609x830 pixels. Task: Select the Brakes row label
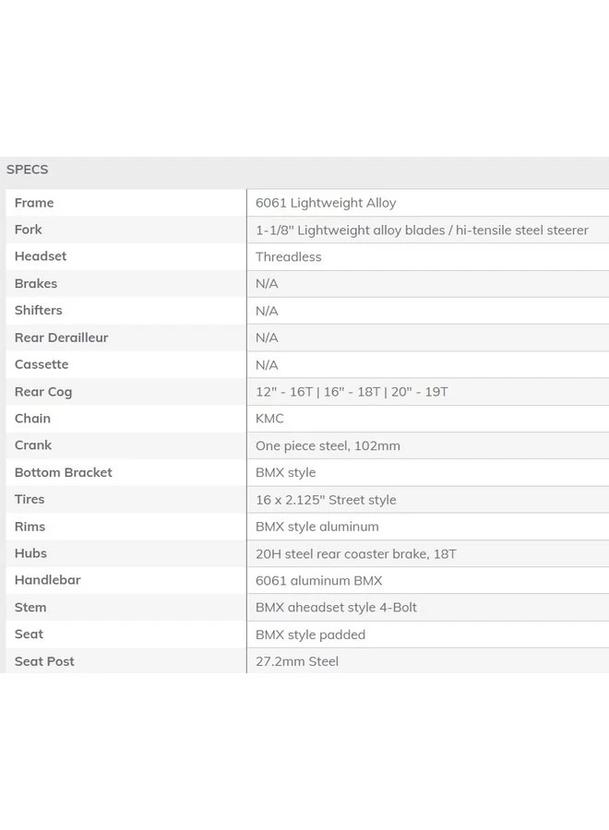(x=36, y=283)
